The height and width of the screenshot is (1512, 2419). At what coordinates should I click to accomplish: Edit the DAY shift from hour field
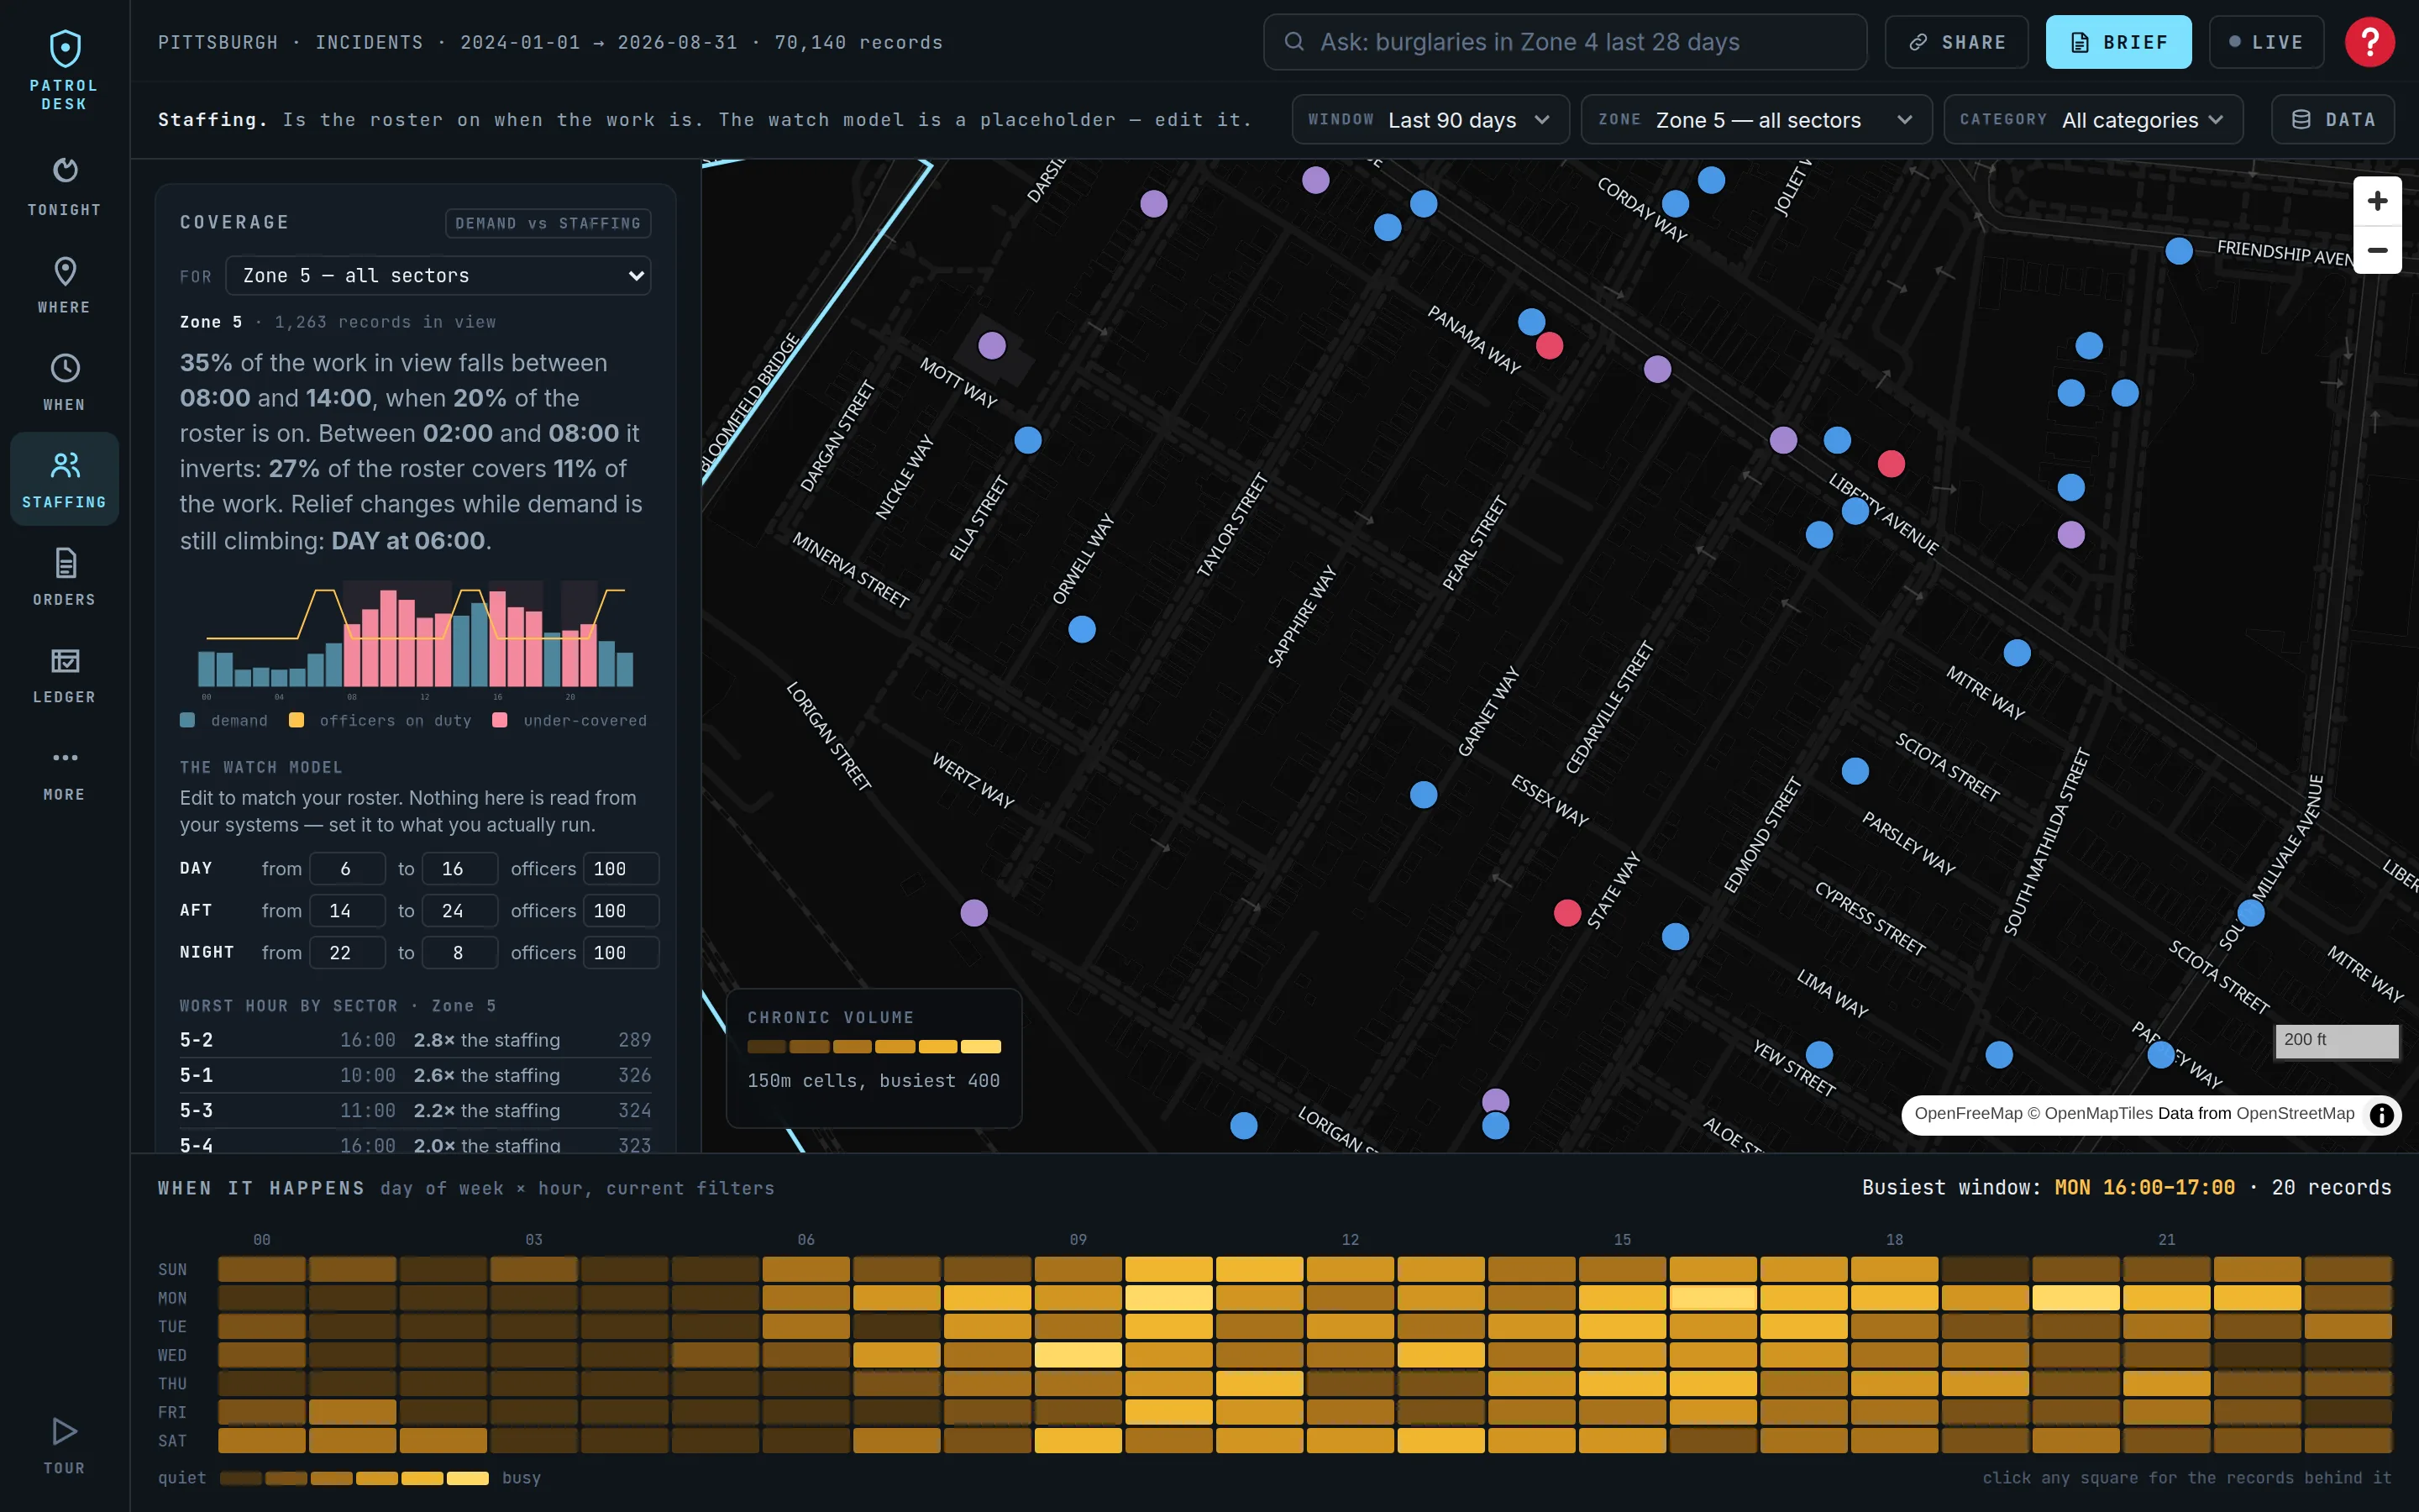click(347, 869)
